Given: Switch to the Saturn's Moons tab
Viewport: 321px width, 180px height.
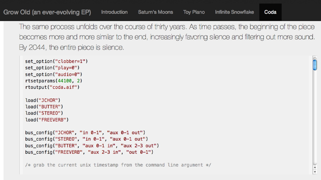Looking at the screenshot, I should point(155,12).
